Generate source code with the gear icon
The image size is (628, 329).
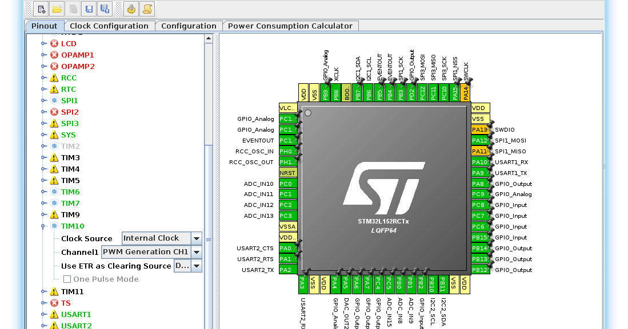[x=131, y=9]
